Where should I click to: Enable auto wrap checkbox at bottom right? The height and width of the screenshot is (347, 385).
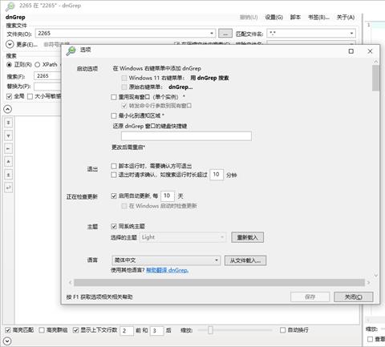click(283, 330)
